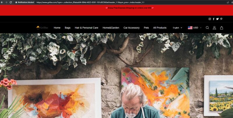
Task: Go to Home&Garden category
Action: coord(111,28)
